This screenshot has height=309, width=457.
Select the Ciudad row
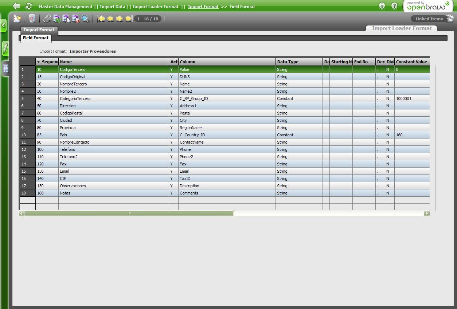point(224,120)
